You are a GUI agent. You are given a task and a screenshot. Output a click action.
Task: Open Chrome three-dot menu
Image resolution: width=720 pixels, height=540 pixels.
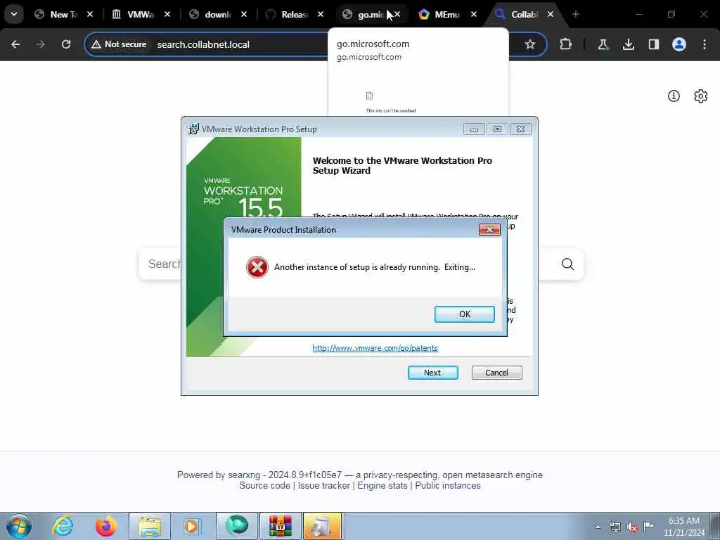click(705, 44)
